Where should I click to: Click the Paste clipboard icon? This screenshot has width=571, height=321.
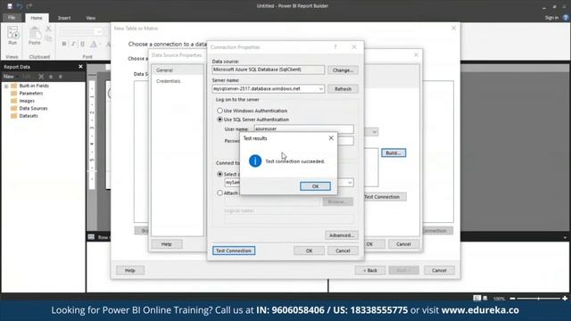(x=35, y=33)
